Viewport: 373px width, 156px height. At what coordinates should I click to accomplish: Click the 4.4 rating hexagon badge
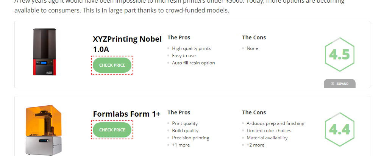[x=339, y=130]
